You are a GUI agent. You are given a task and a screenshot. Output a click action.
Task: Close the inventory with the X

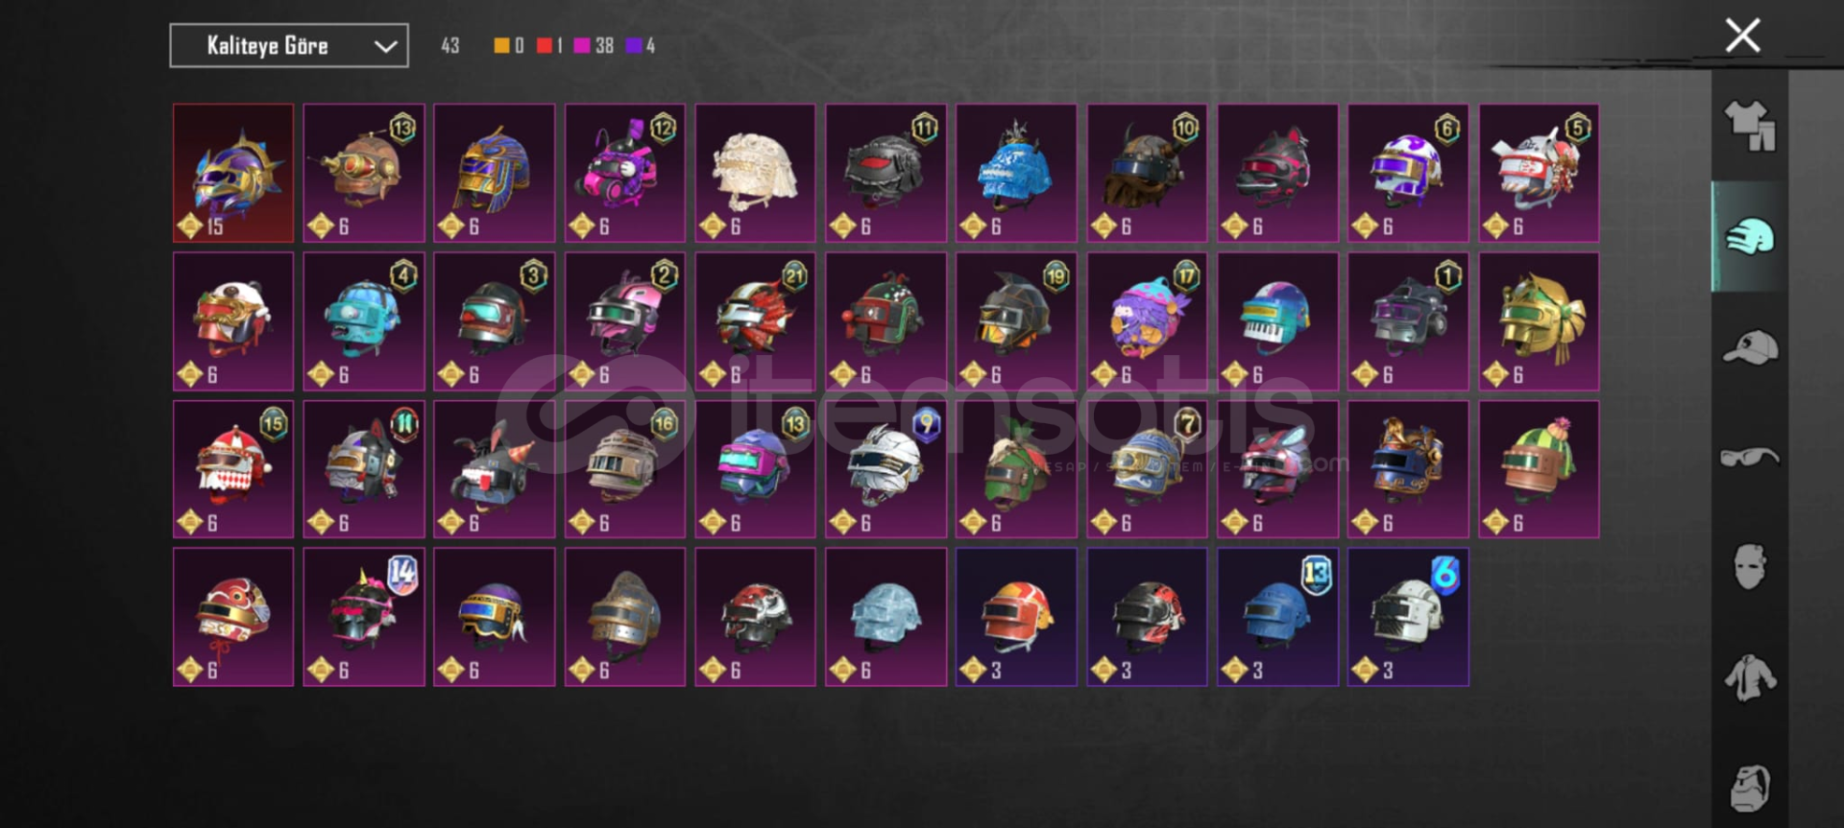tap(1742, 35)
